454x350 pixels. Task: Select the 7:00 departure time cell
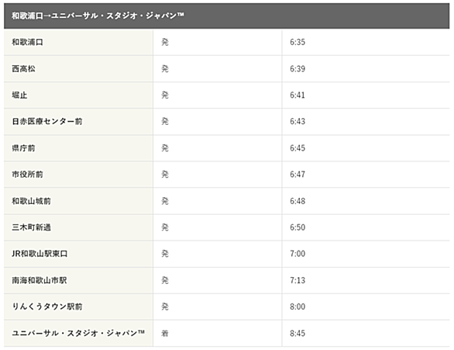[x=366, y=254]
